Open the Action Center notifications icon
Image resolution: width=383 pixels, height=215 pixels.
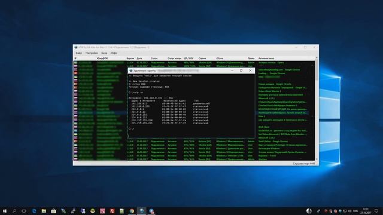click(376, 211)
